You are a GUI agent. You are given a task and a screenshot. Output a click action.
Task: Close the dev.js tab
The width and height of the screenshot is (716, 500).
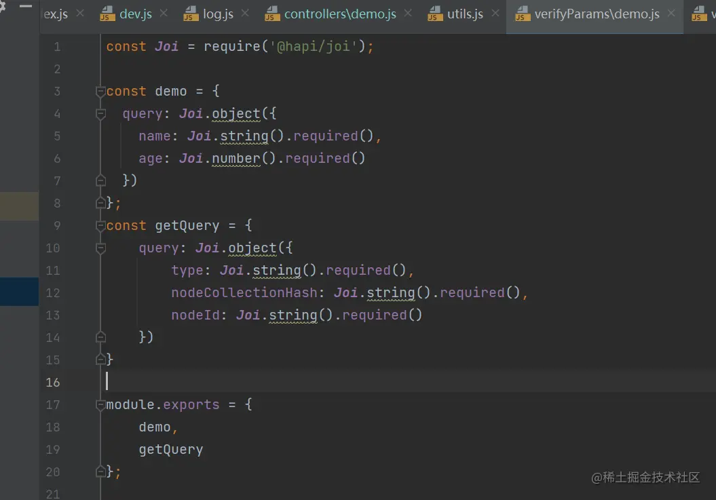click(164, 14)
